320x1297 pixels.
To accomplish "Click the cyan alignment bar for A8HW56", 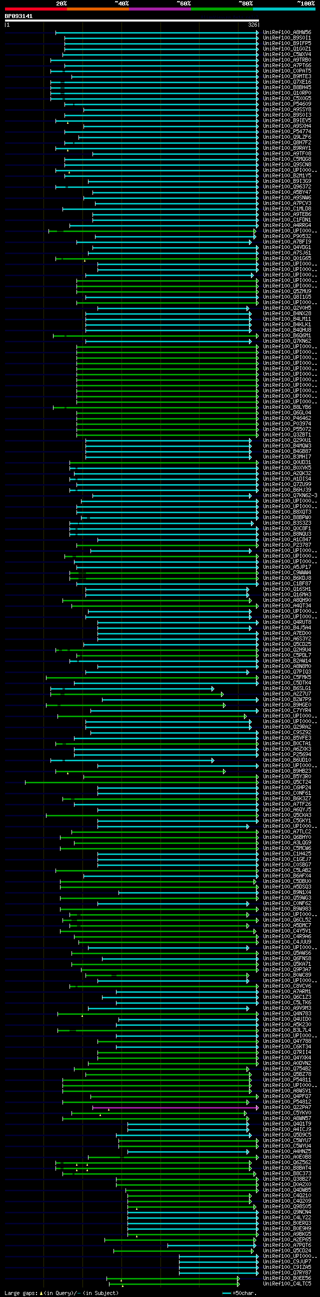I will point(157,32).
